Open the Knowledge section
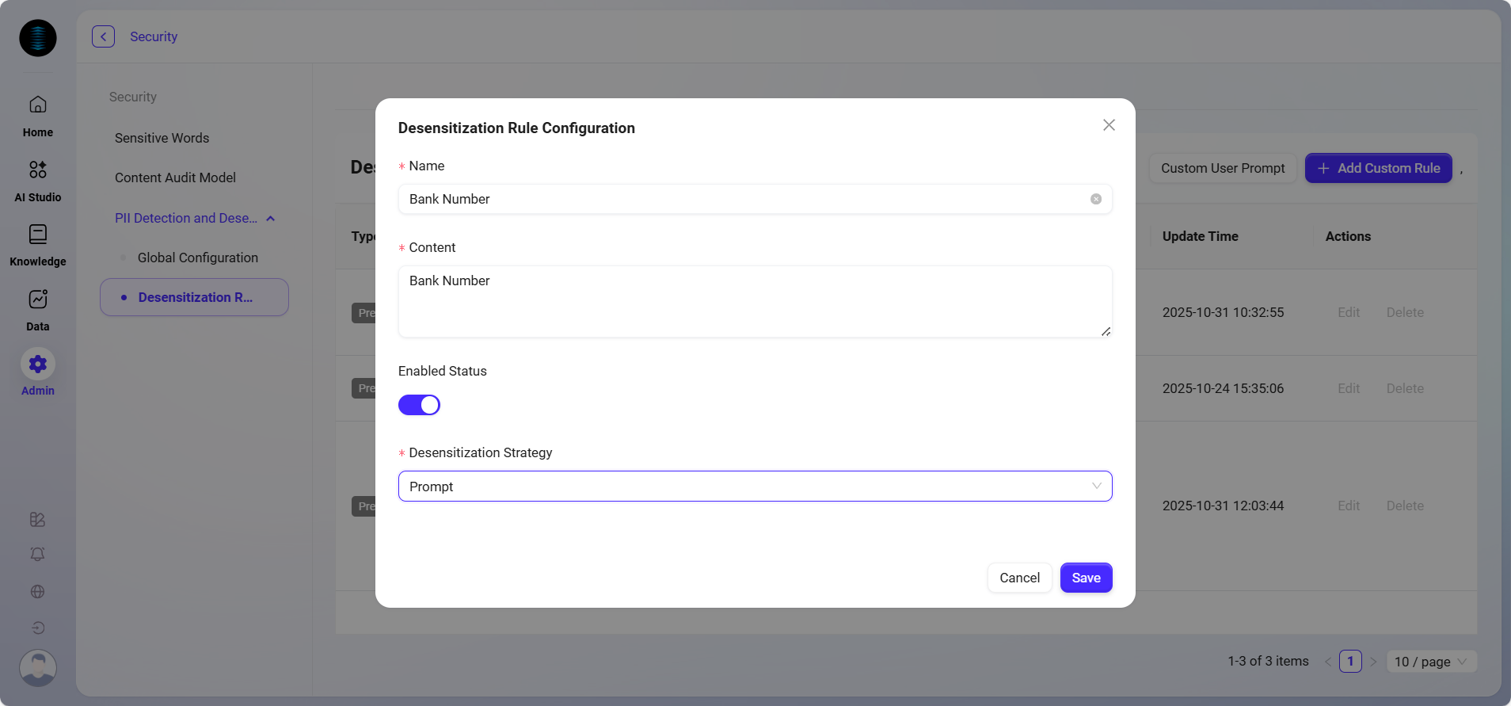The height and width of the screenshot is (706, 1511). coord(37,235)
